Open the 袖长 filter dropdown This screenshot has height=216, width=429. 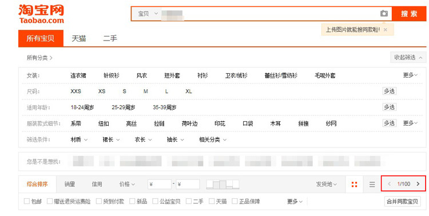point(176,139)
